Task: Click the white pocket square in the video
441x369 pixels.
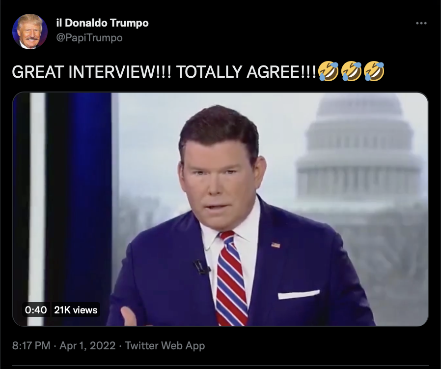Action: pos(299,294)
